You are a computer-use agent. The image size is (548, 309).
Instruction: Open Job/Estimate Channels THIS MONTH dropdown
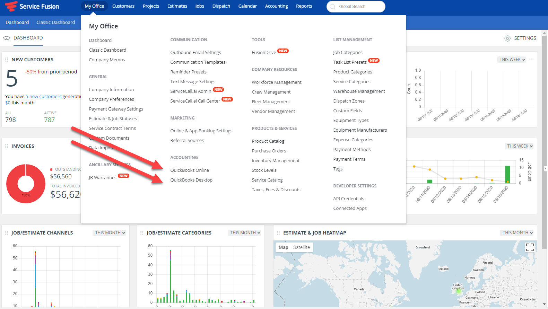110,233
